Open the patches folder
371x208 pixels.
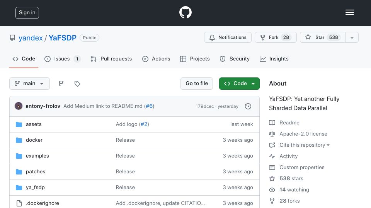coord(36,172)
